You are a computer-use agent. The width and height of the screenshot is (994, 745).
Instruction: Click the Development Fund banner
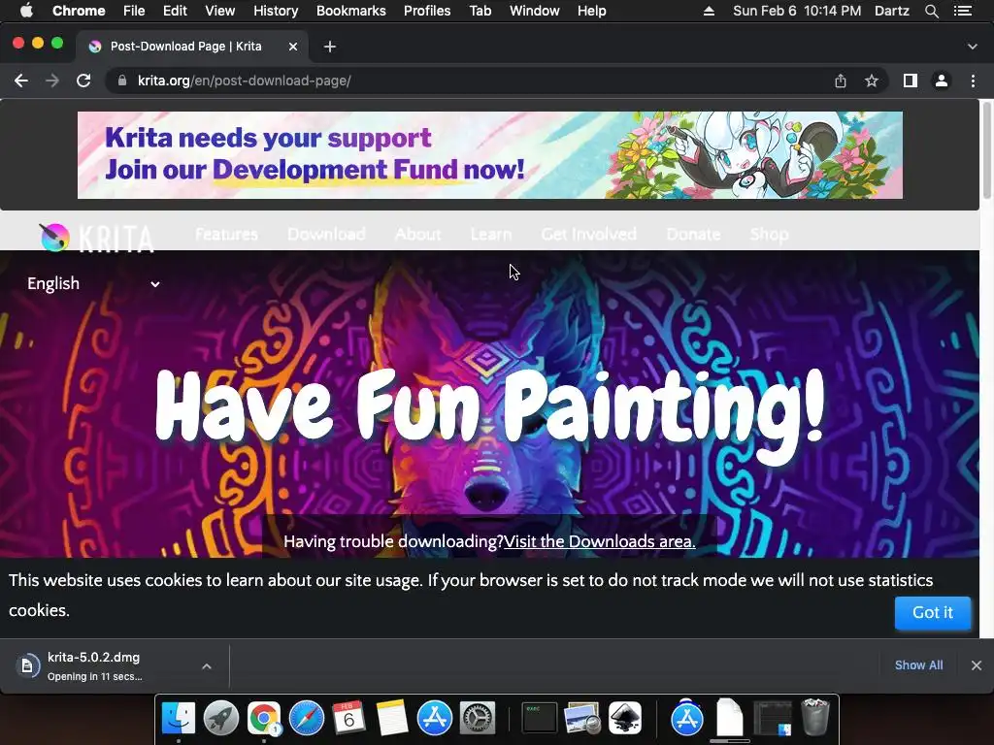[x=490, y=155]
